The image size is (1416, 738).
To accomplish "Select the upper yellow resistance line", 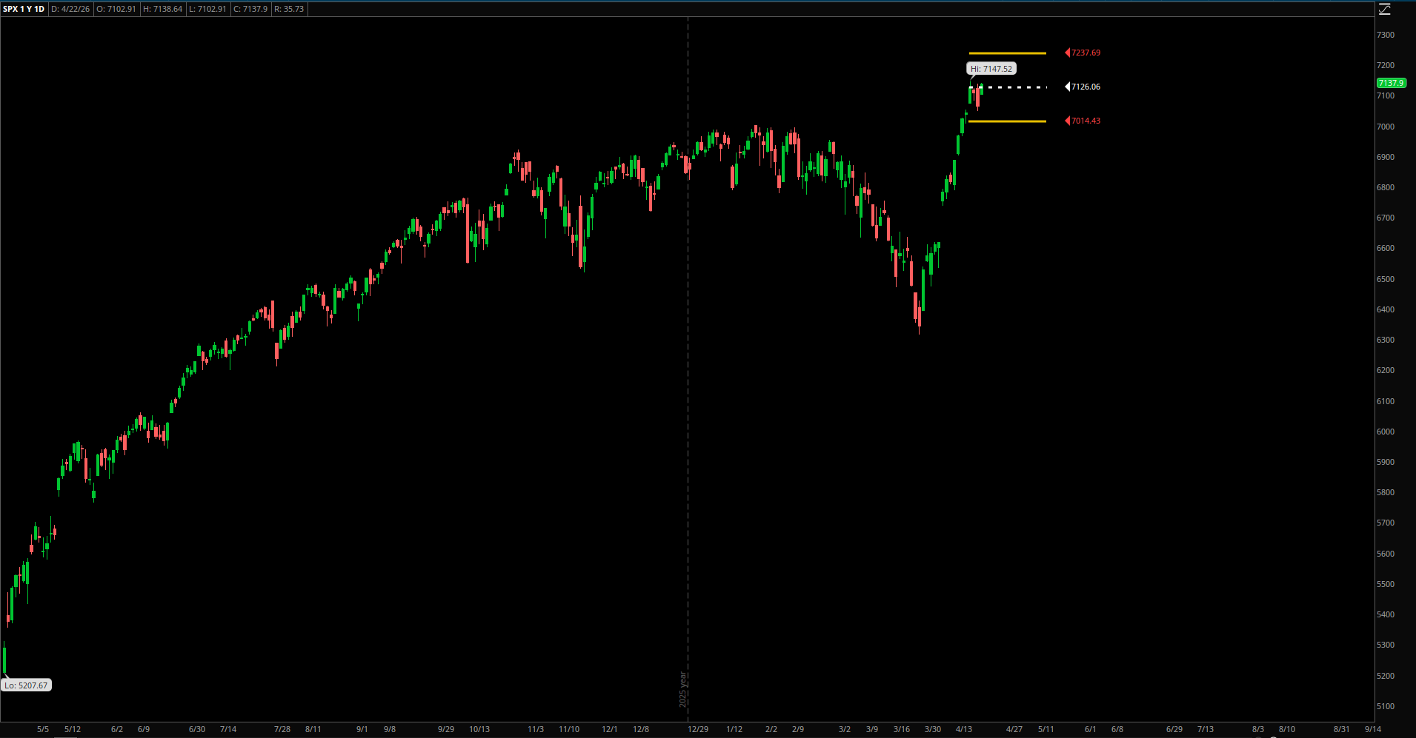I will pos(1006,52).
